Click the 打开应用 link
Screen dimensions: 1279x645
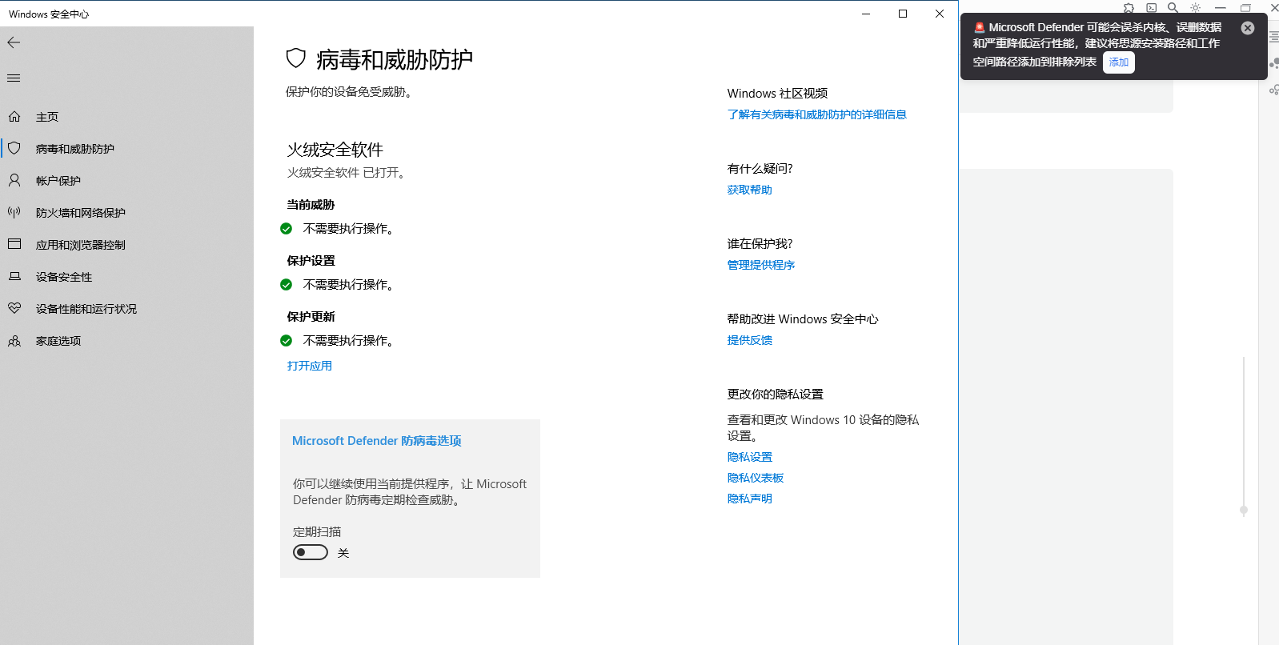pos(310,366)
